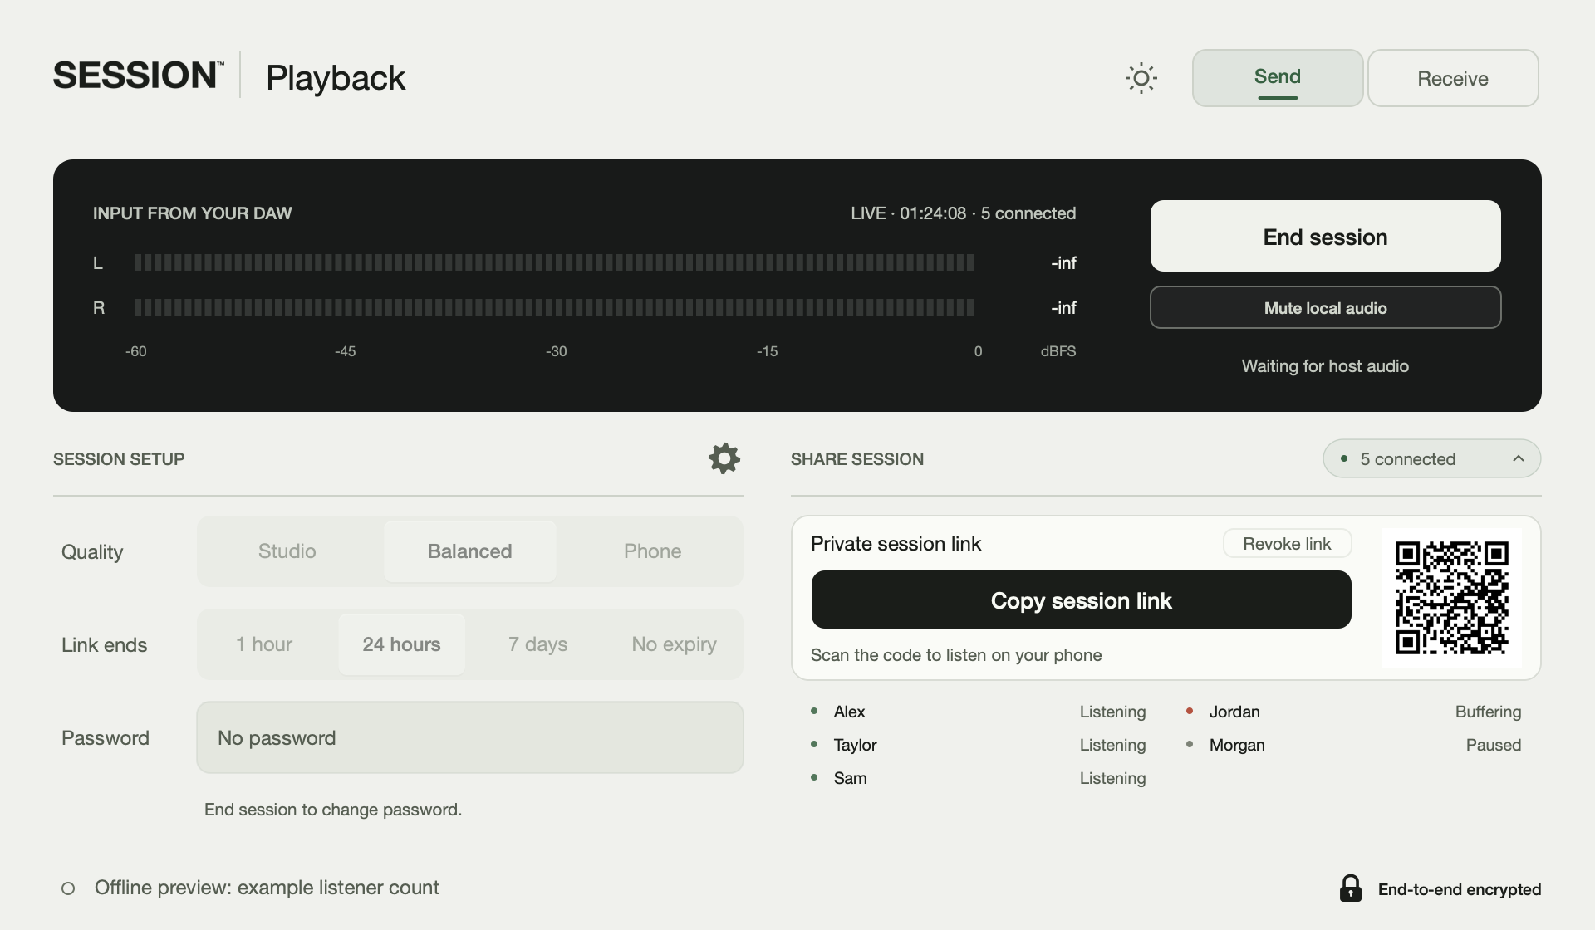Image resolution: width=1595 pixels, height=930 pixels.
Task: Toggle the light/dark theme sun icon
Action: click(x=1141, y=78)
